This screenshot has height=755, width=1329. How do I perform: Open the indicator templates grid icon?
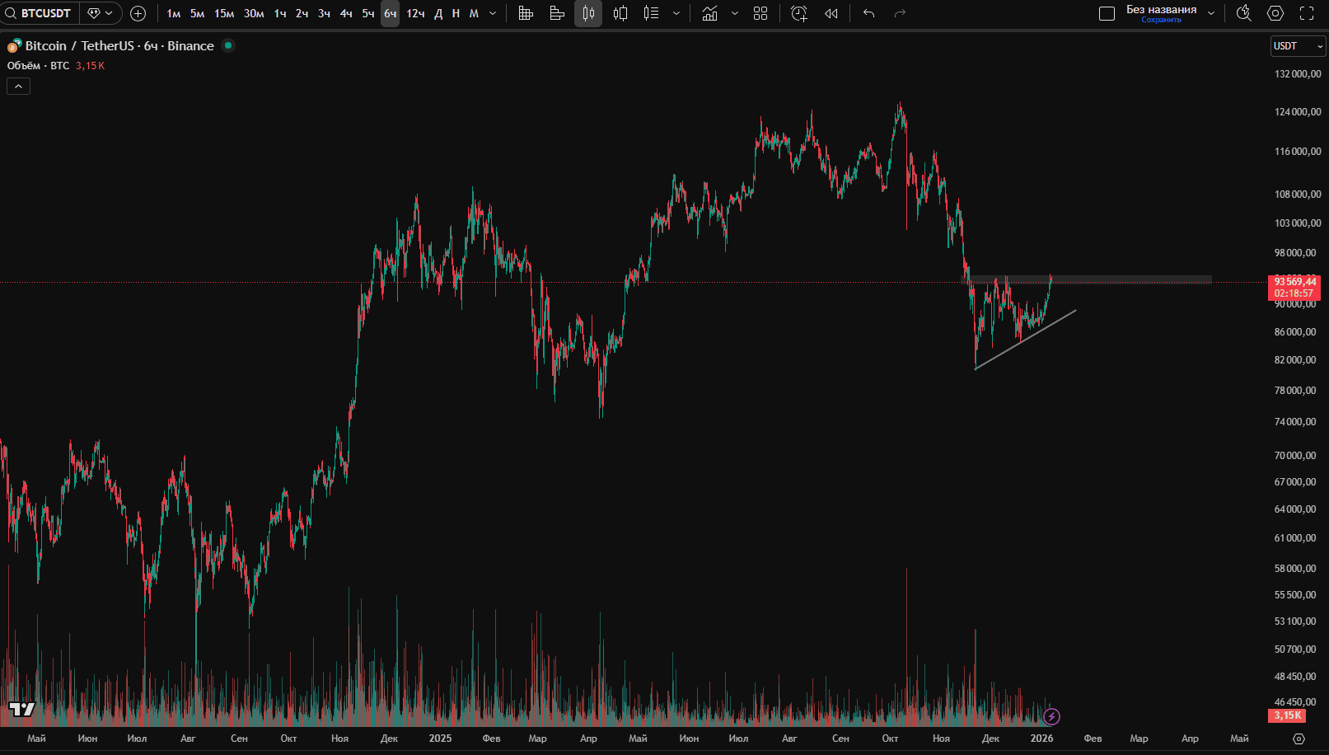760,13
